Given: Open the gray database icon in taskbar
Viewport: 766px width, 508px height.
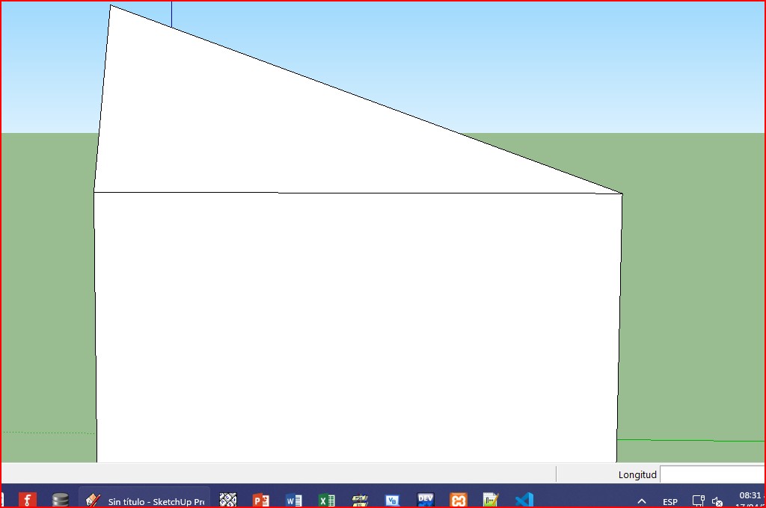Looking at the screenshot, I should pyautogui.click(x=61, y=501).
